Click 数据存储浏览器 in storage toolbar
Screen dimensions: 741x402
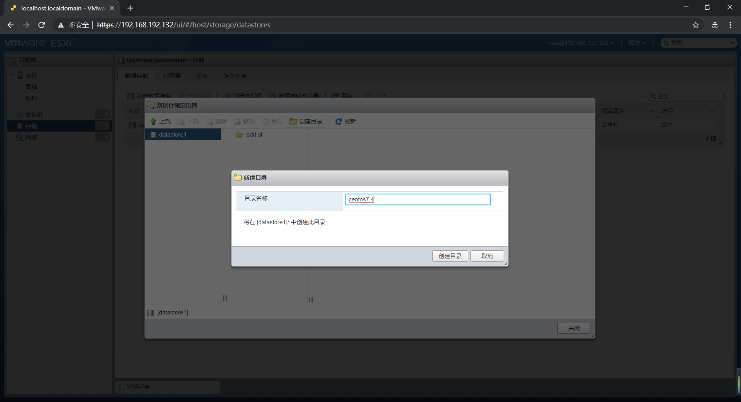tap(294, 96)
